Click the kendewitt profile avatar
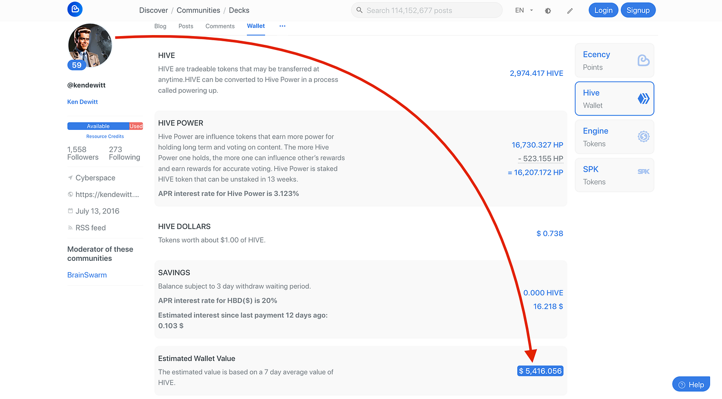This screenshot has width=722, height=399. [x=90, y=44]
